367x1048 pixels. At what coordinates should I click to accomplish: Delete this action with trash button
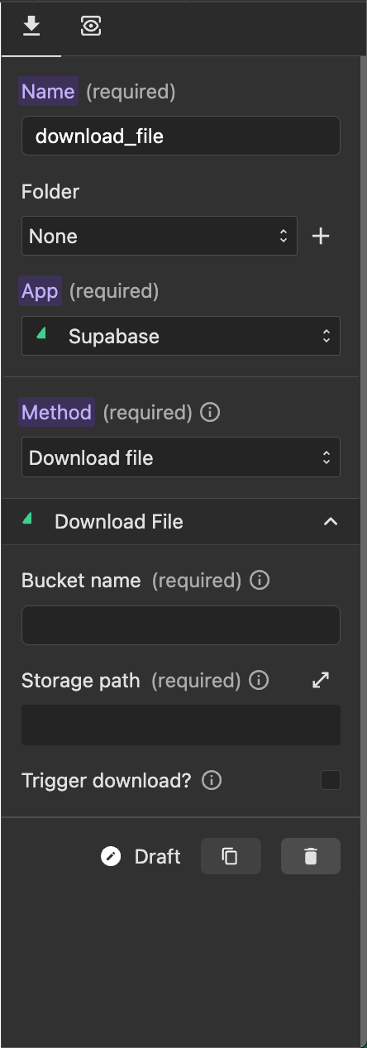311,856
